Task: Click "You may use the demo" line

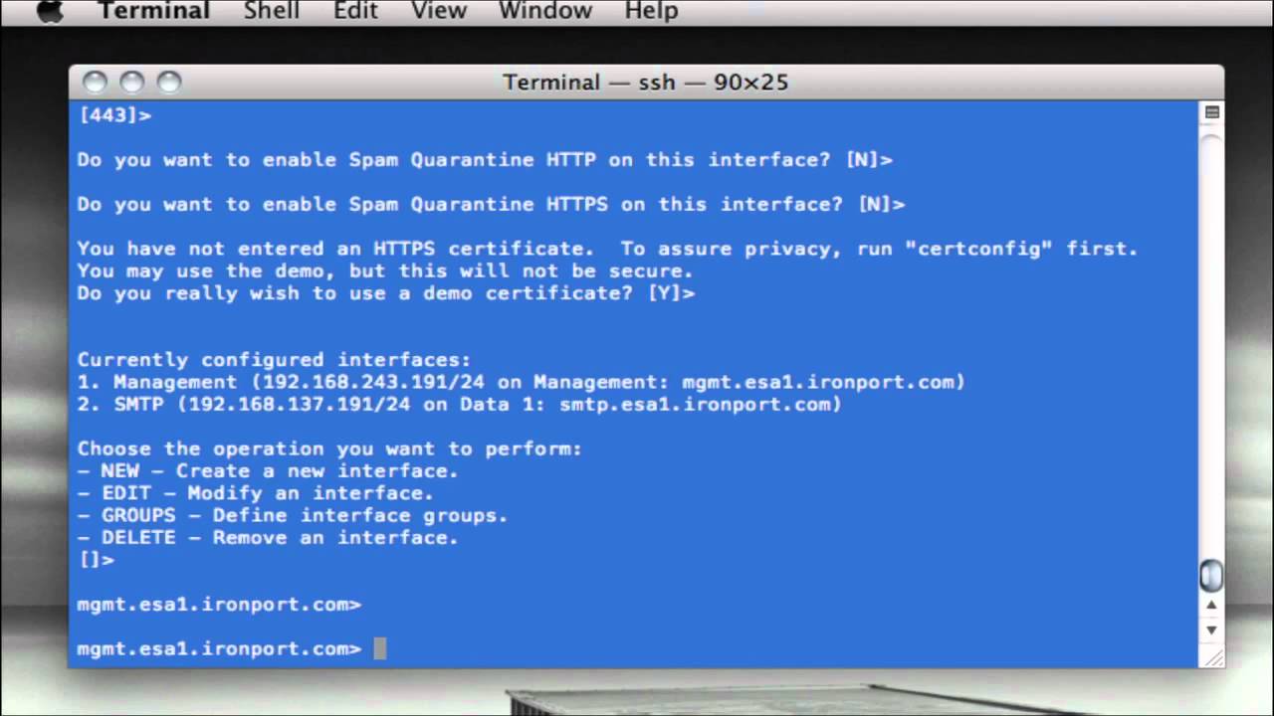Action: [385, 271]
